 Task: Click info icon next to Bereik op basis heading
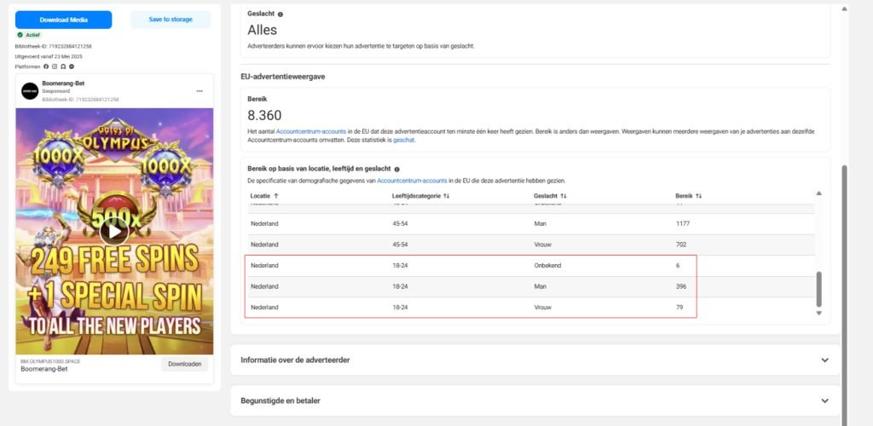click(x=397, y=169)
